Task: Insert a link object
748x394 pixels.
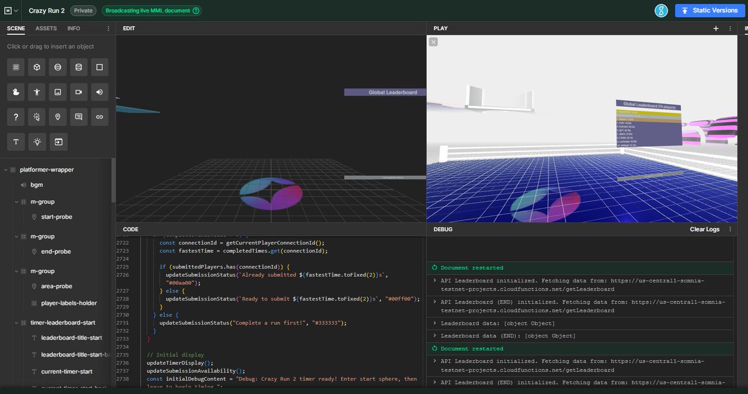Action: (99, 117)
